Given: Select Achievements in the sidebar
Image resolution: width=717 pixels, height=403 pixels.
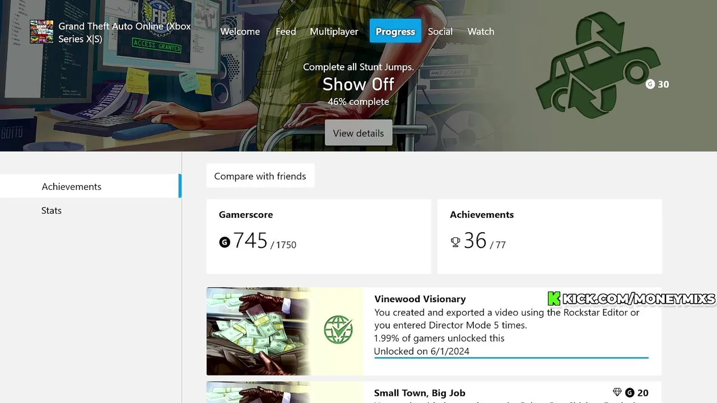Looking at the screenshot, I should pyautogui.click(x=91, y=186).
